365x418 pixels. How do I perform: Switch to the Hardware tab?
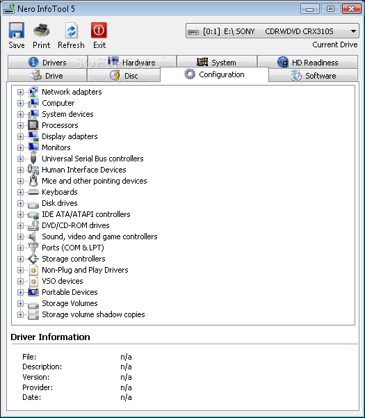(132, 62)
